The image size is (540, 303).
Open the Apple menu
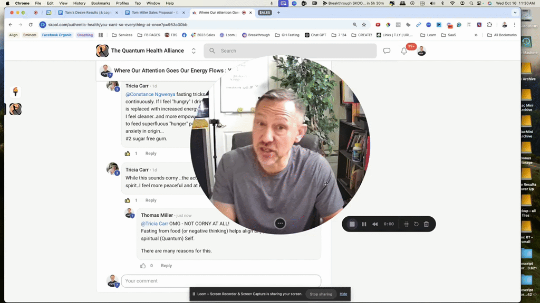tap(7, 3)
